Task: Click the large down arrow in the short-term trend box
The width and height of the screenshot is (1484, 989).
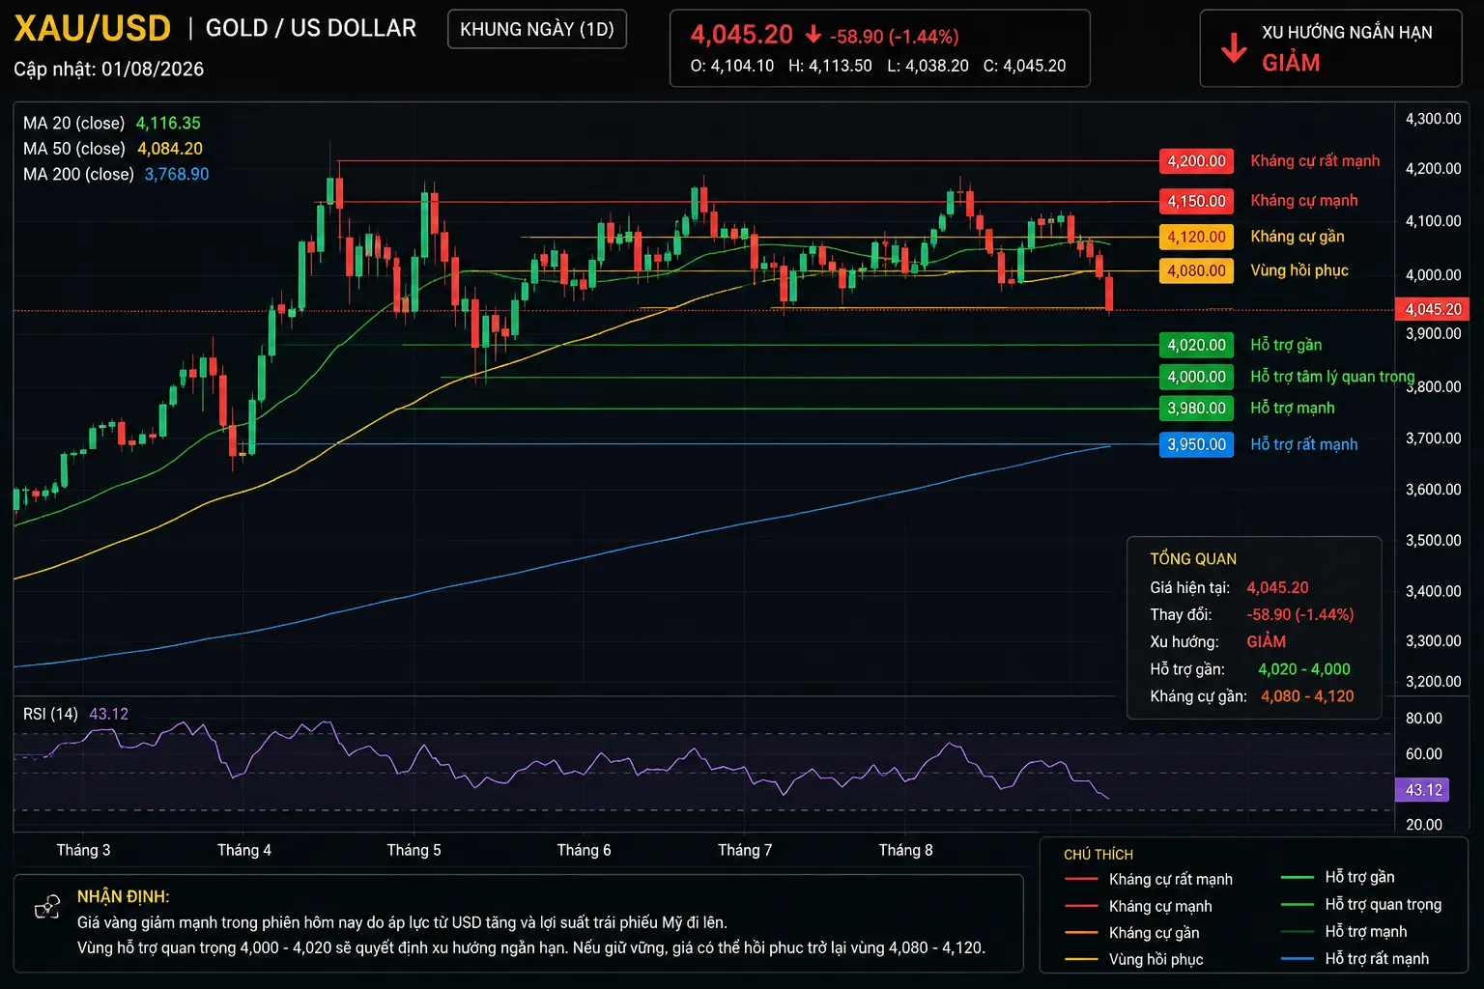Action: [x=1234, y=47]
